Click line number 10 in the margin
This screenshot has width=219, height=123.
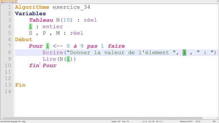click(8, 65)
